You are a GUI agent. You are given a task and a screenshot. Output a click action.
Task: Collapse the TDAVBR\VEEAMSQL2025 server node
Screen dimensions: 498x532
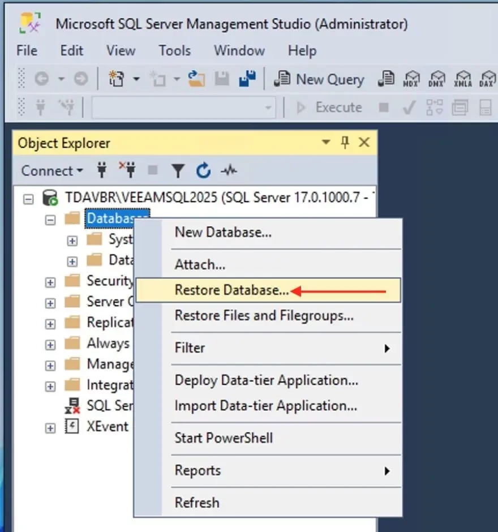click(28, 199)
